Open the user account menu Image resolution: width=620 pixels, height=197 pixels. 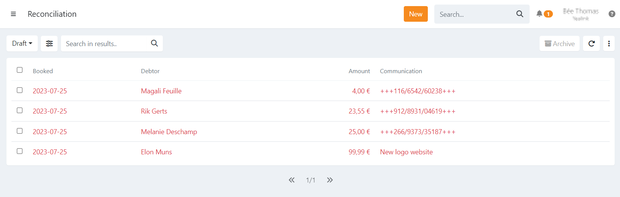[580, 14]
